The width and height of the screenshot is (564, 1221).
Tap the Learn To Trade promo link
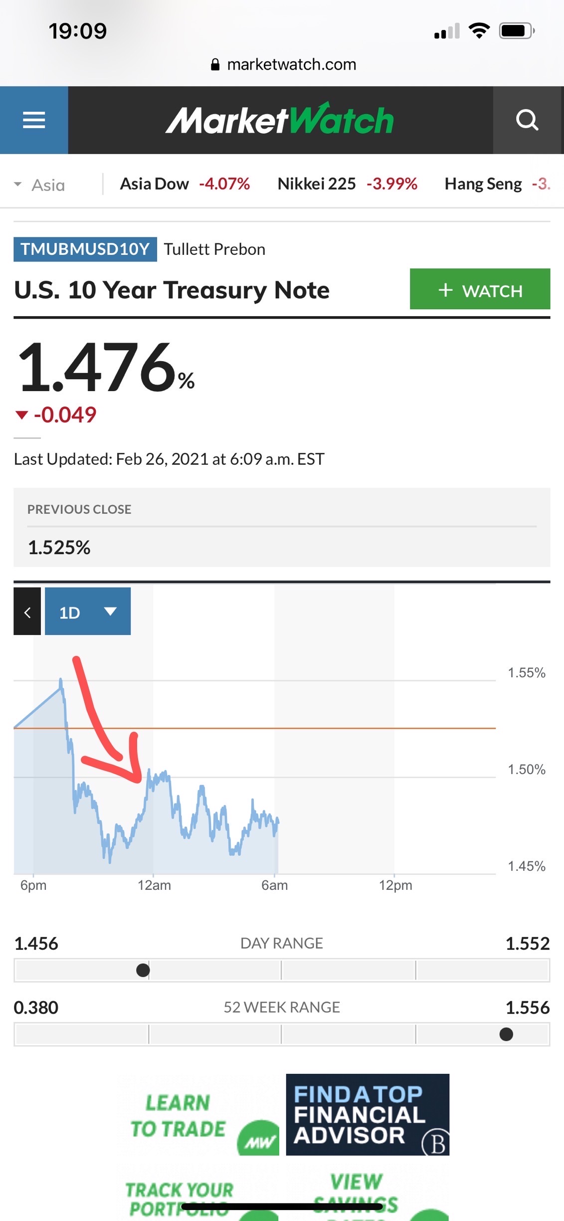pos(178,1116)
